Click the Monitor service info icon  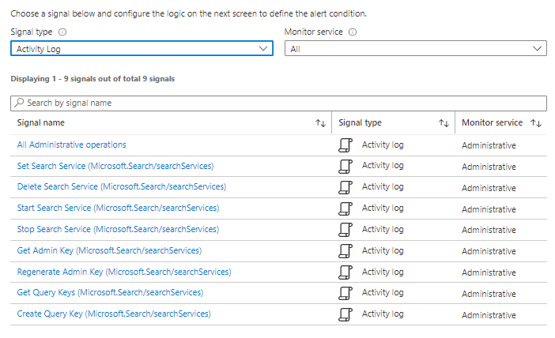(x=353, y=32)
